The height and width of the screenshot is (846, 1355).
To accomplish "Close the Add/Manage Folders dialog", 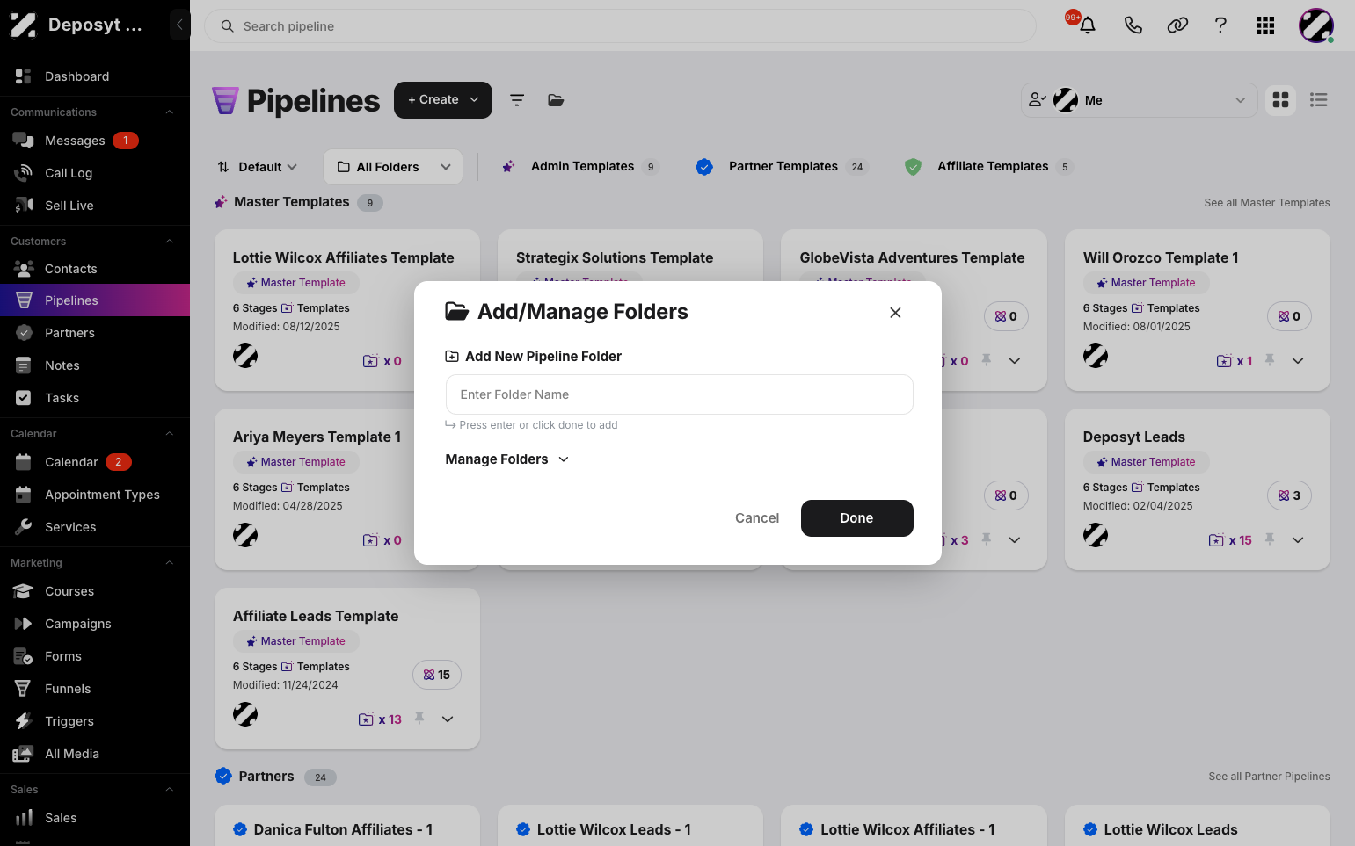I will (895, 313).
